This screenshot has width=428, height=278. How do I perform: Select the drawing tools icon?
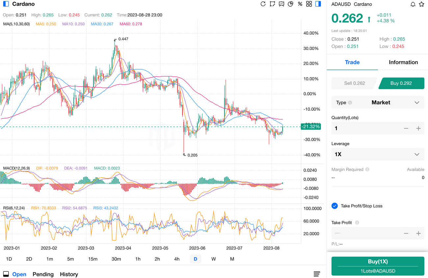click(x=272, y=4)
